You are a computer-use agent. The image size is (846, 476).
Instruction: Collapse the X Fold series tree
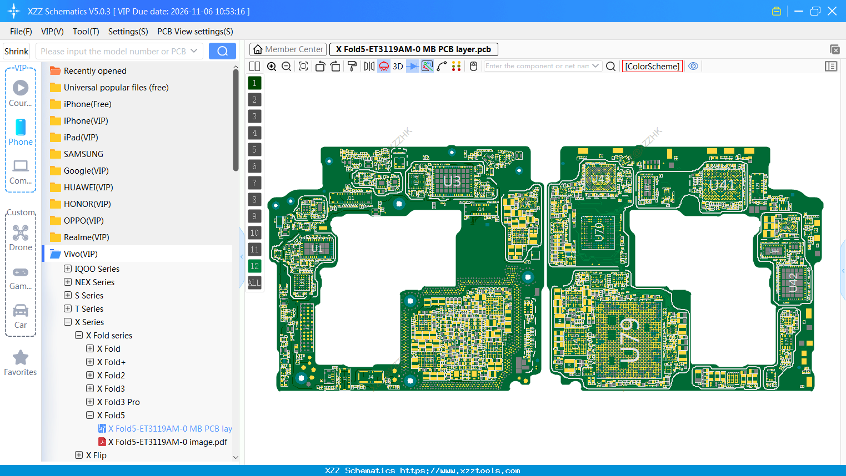pos(78,335)
